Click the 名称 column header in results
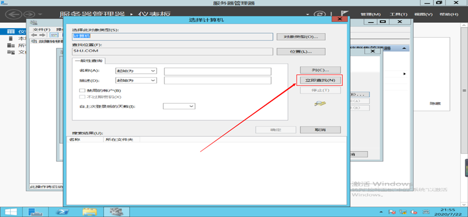The height and width of the screenshot is (217, 468). (x=85, y=140)
